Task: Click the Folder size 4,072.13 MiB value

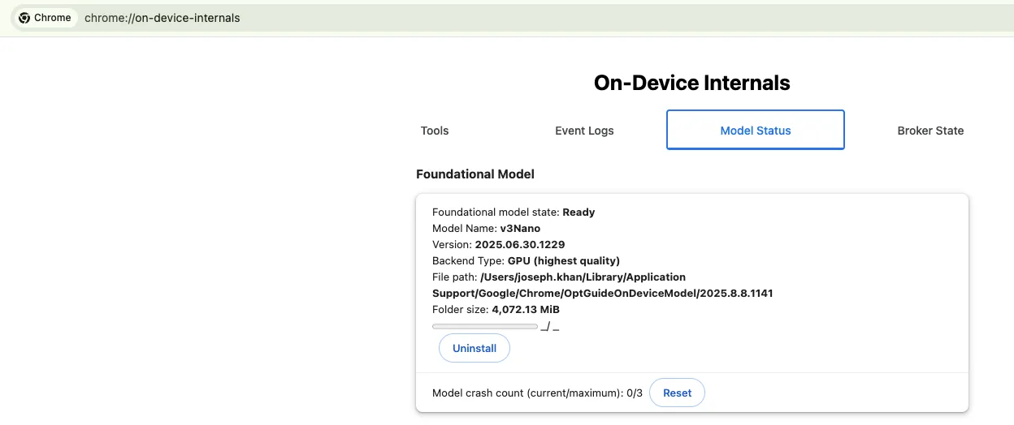Action: coord(526,309)
